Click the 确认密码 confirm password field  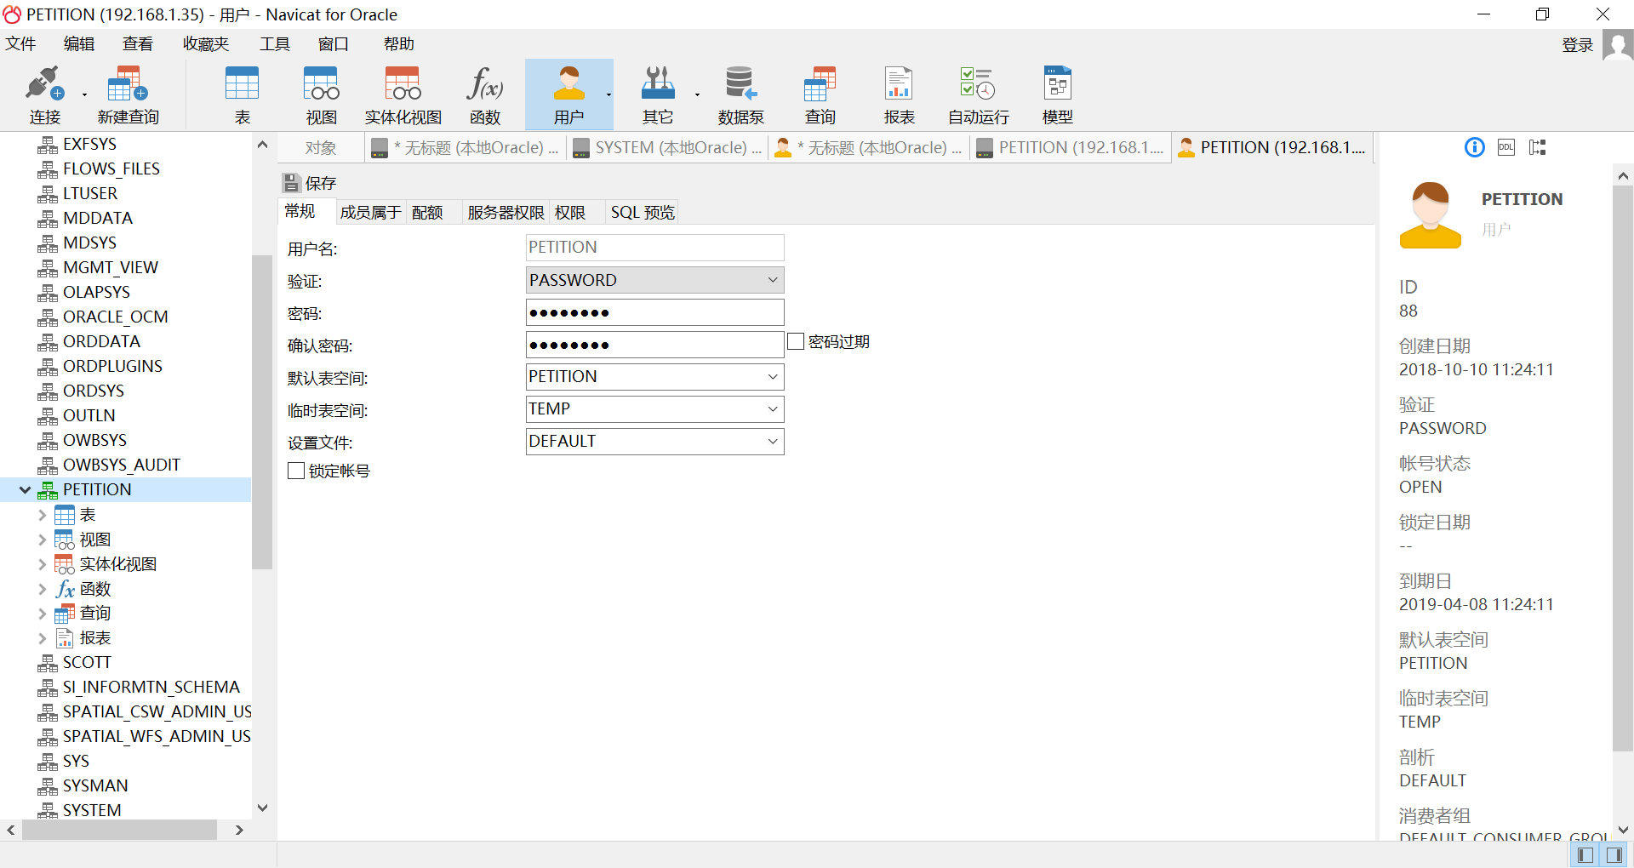(654, 345)
